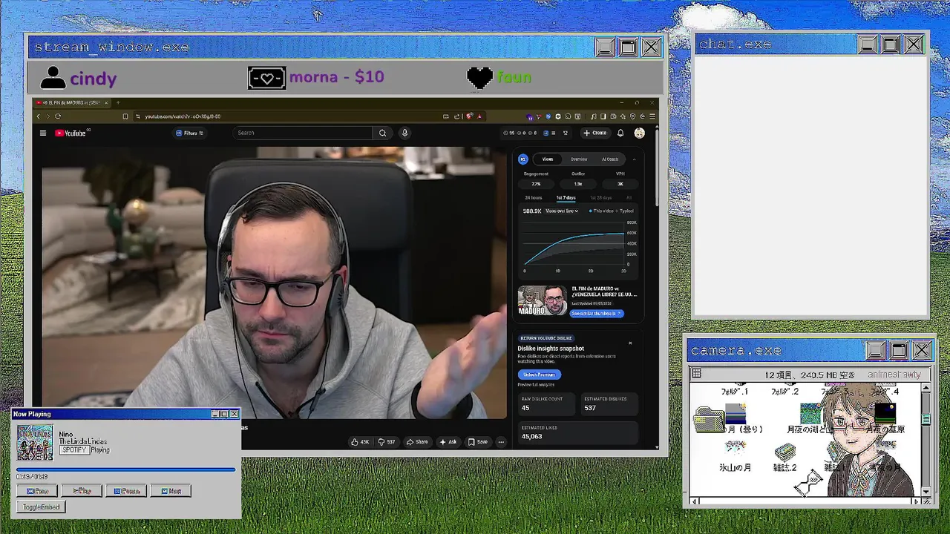Click Preview full analytics text

tap(536, 385)
